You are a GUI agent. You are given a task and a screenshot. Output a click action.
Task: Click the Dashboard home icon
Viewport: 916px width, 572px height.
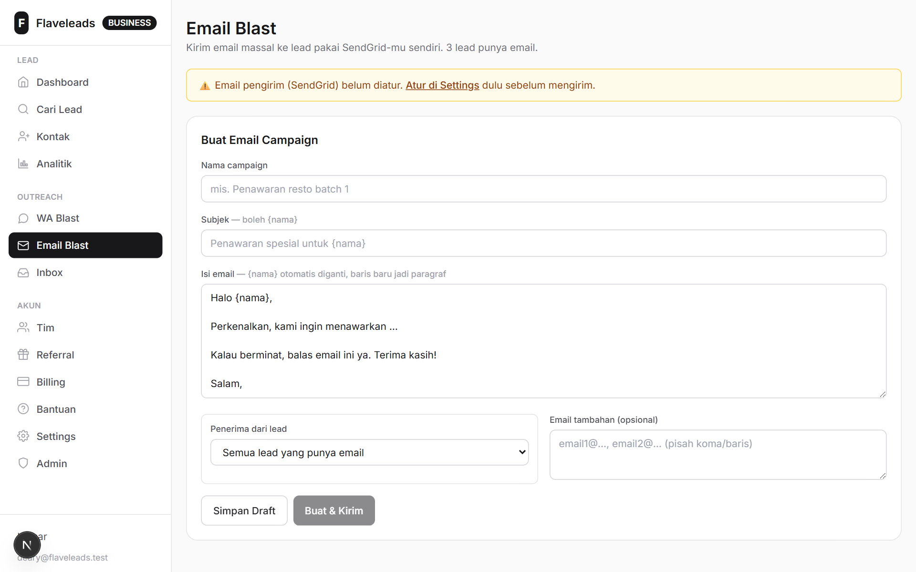[x=23, y=82]
